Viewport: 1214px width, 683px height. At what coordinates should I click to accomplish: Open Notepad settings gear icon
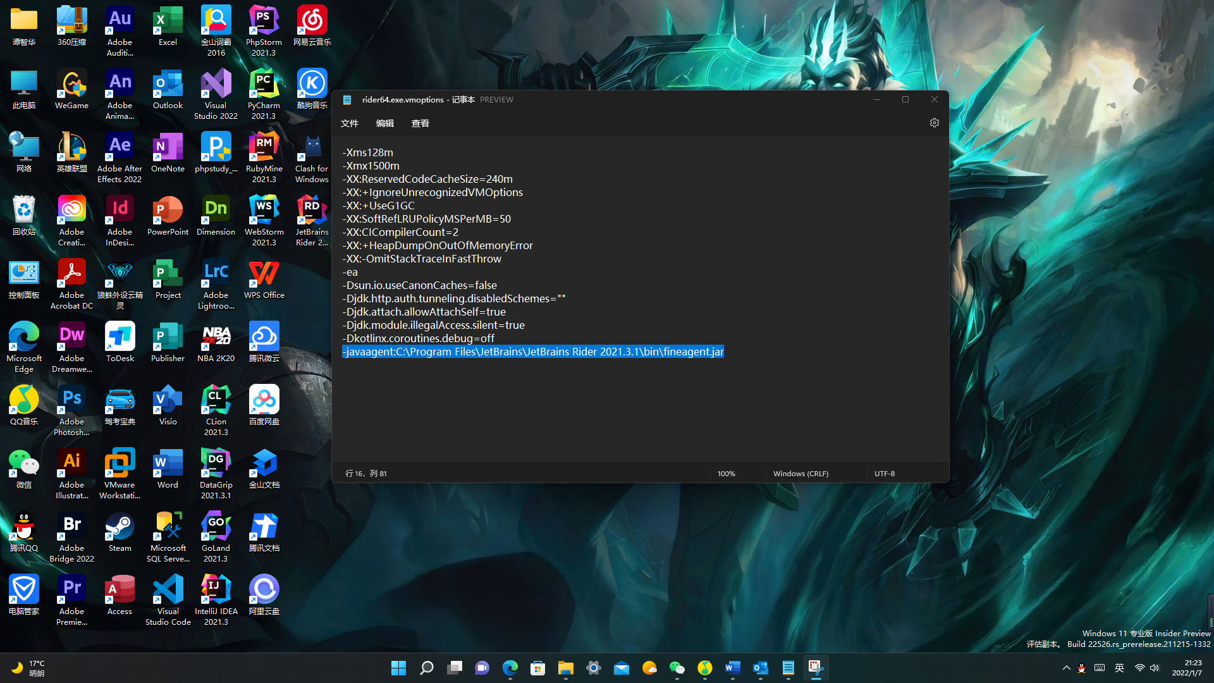tap(934, 123)
